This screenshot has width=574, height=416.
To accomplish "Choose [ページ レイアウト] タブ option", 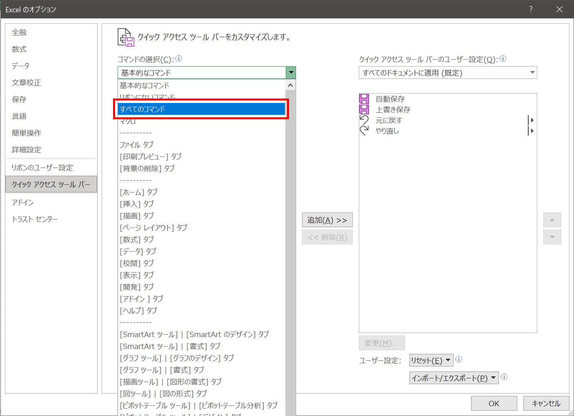I will 202,228.
